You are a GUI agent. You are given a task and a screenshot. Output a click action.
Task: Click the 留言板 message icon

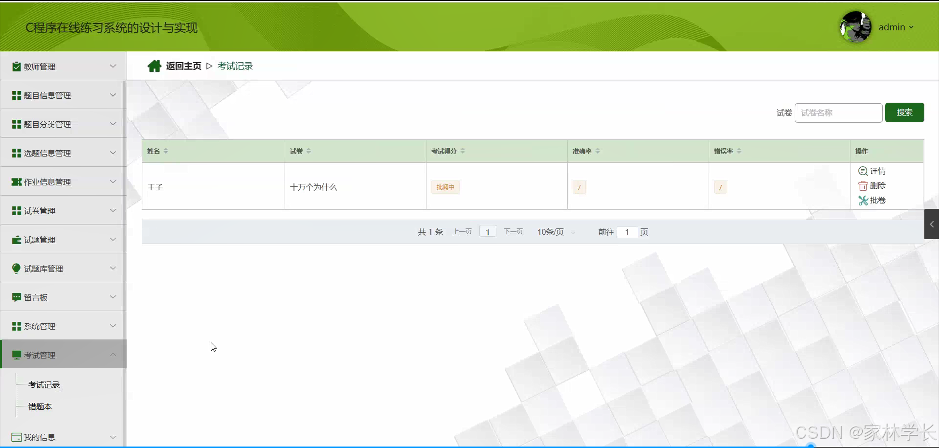[x=16, y=297]
